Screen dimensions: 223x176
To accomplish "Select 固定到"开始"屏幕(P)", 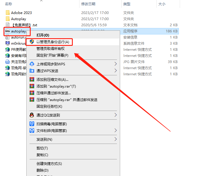I will [52, 55].
